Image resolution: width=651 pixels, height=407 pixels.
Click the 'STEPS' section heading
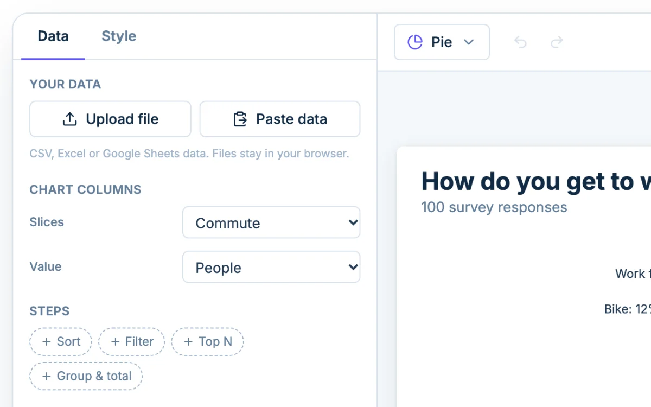pyautogui.click(x=49, y=311)
